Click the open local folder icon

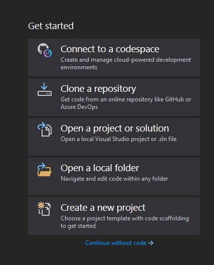pyautogui.click(x=45, y=170)
